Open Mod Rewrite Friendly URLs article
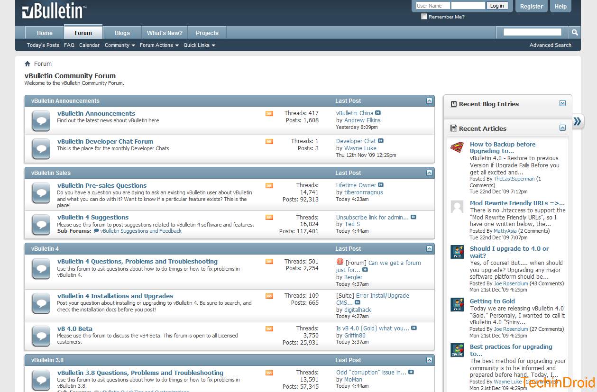This screenshot has height=392, width=597. point(517,203)
